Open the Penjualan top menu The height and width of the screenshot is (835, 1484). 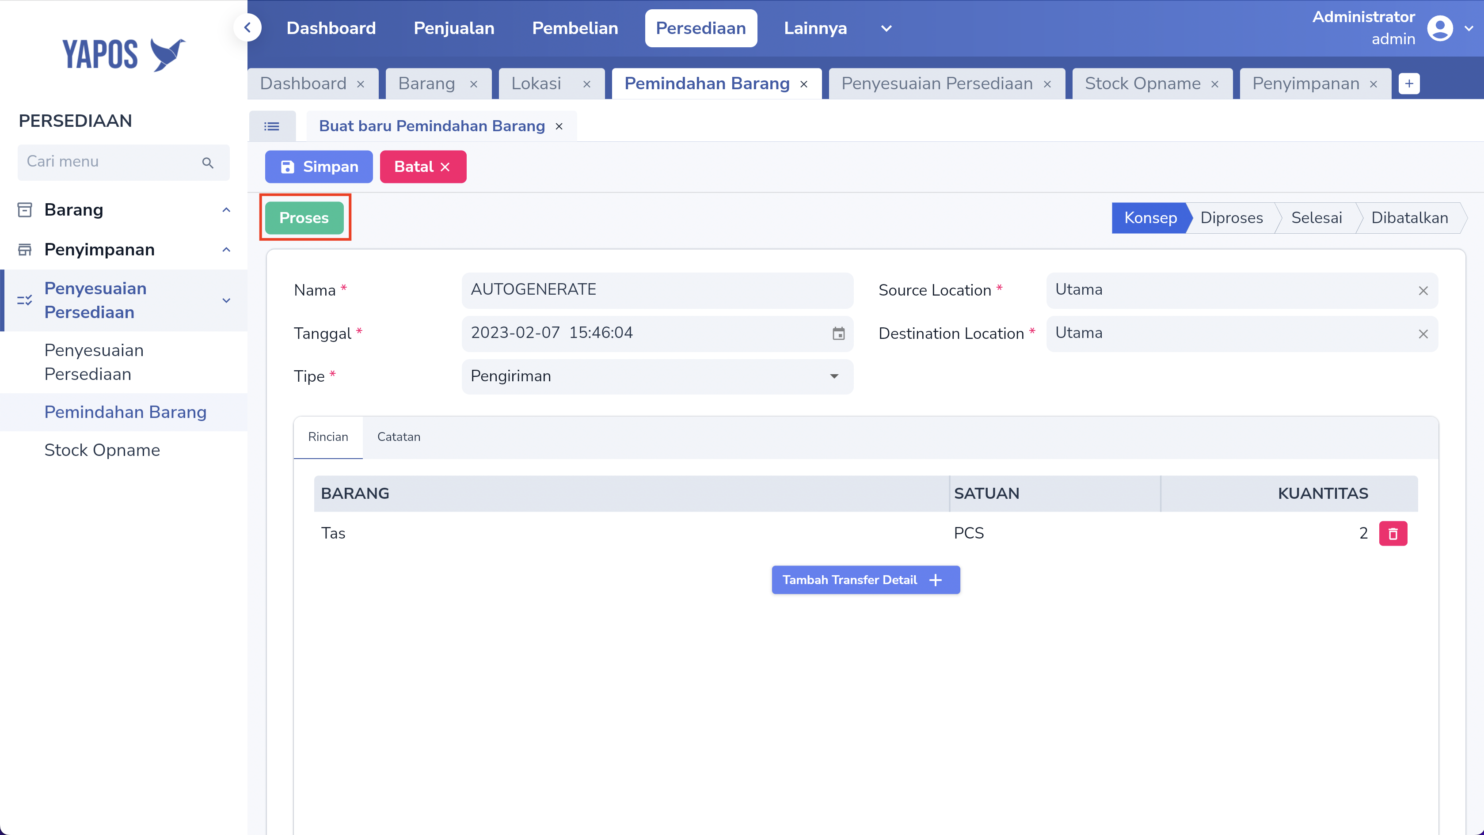(x=454, y=28)
